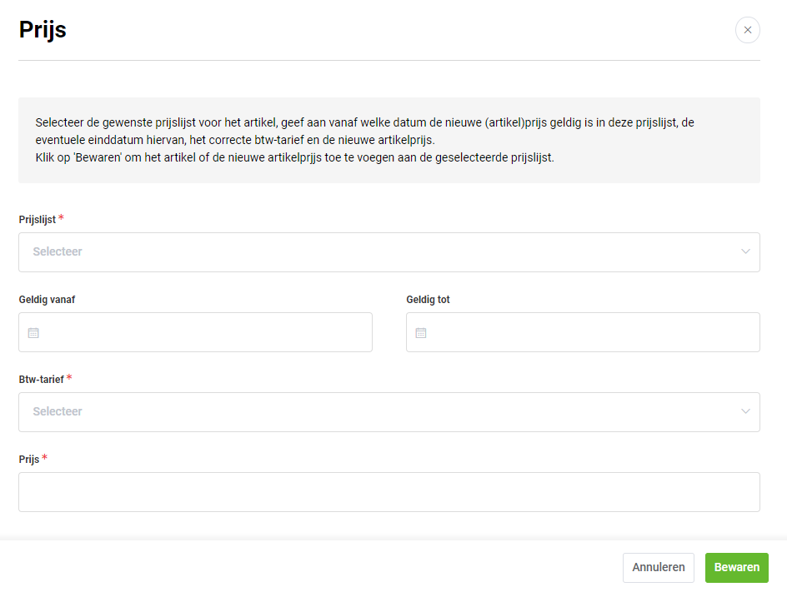The image size is (787, 592).
Task: Click the Selecteer placeholder in Prijslijst
Action: (58, 251)
